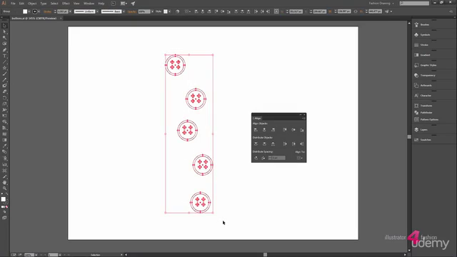Click Vertical Distribute Top in Align panel
This screenshot has width=457, height=257.
256,143
